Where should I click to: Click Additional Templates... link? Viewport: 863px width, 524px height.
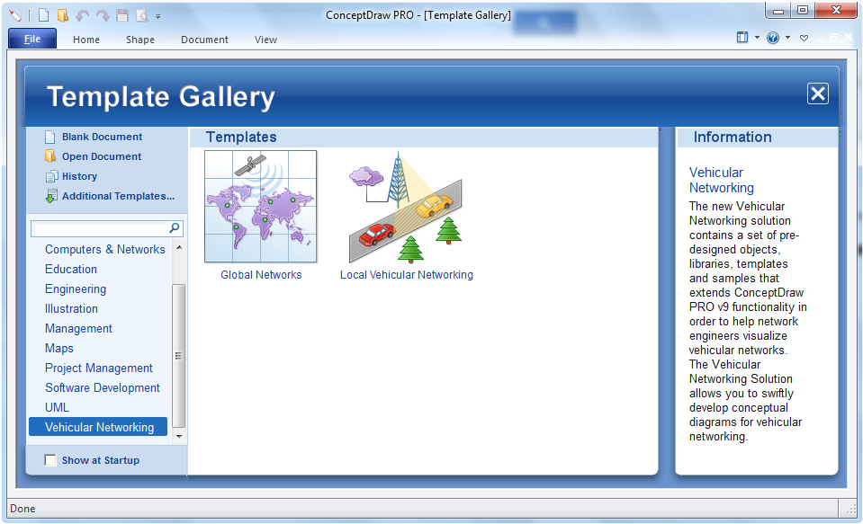click(x=118, y=196)
